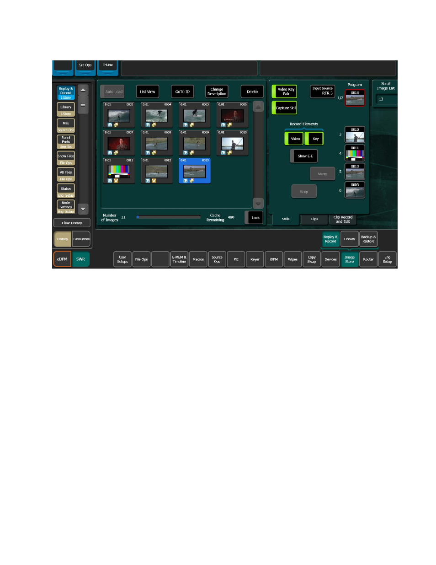The height and width of the screenshot is (565, 436).
Task: Select still thumbnail 0007
Action: 119,143
